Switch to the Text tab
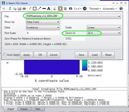129x112 pixels. [x=38, y=109]
